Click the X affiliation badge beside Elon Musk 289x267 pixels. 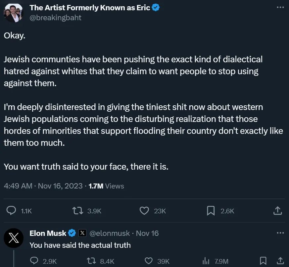coord(83,233)
